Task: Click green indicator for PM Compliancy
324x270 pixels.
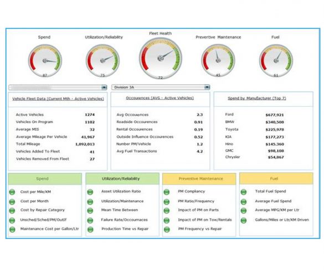Action: [x=167, y=192]
